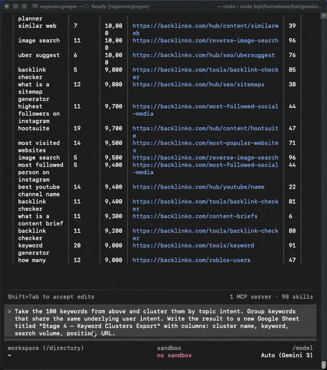
Task: Click the 'workspace (/directory)' label
Action: coord(46,348)
